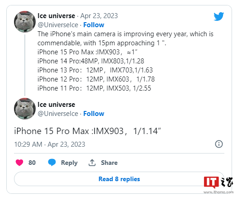Click the Reply label
The image size is (237, 197).
click(69, 163)
